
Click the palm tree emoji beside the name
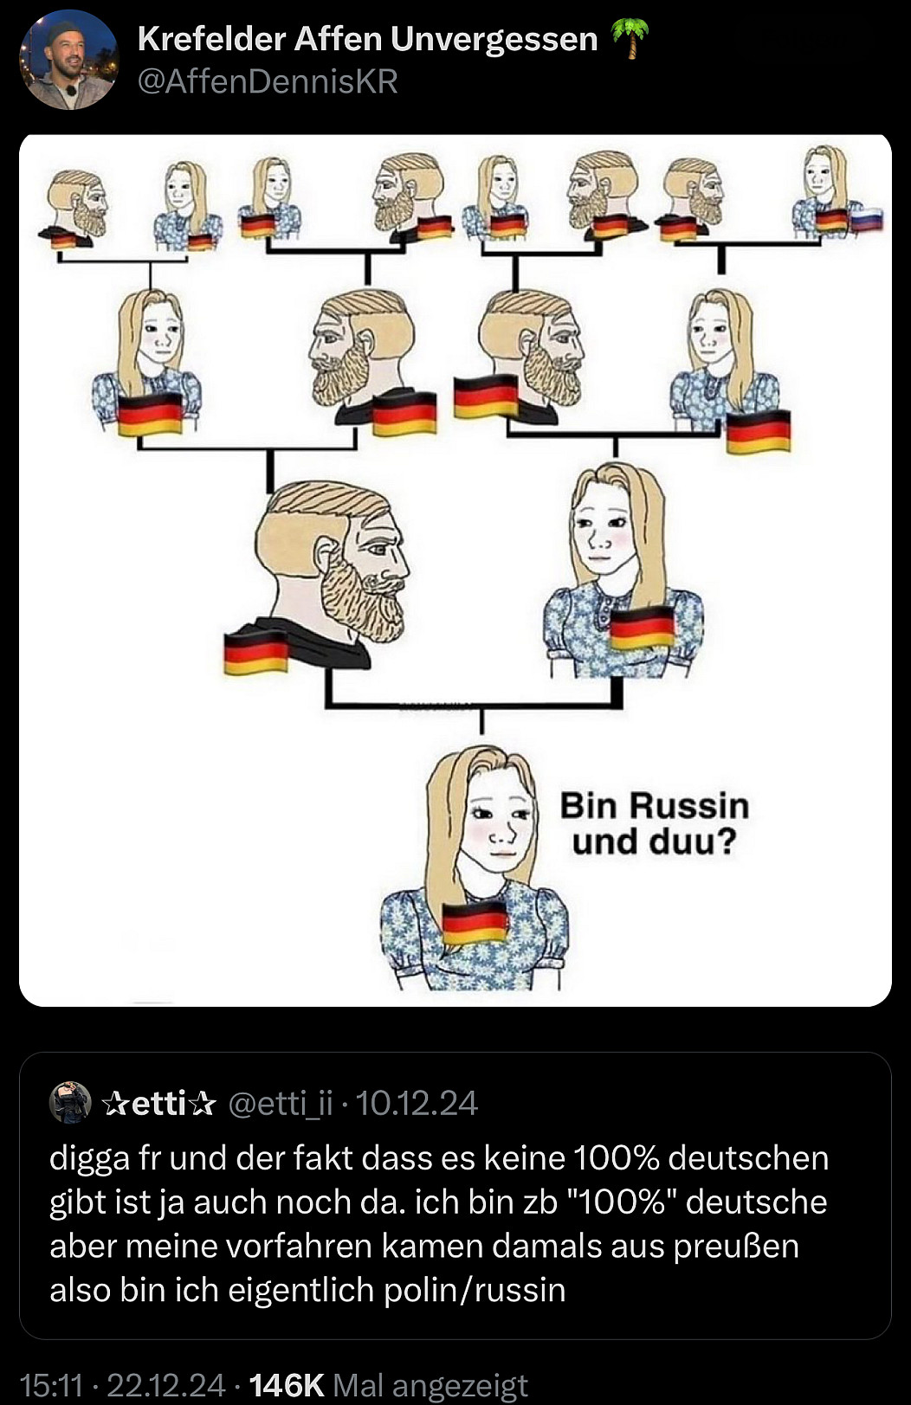coord(630,39)
